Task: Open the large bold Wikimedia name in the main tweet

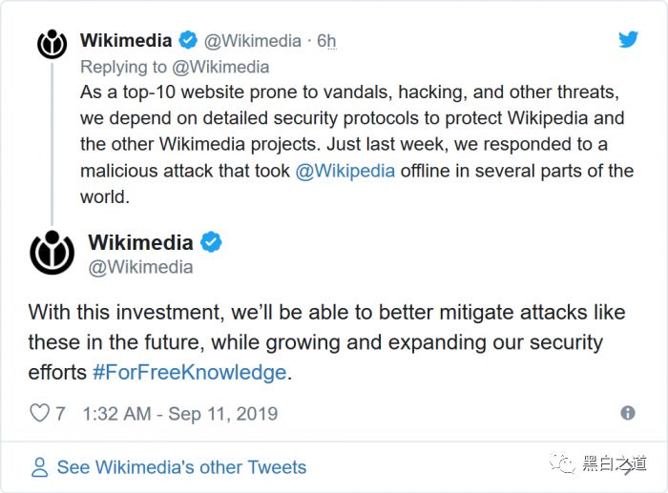Action: coord(140,242)
